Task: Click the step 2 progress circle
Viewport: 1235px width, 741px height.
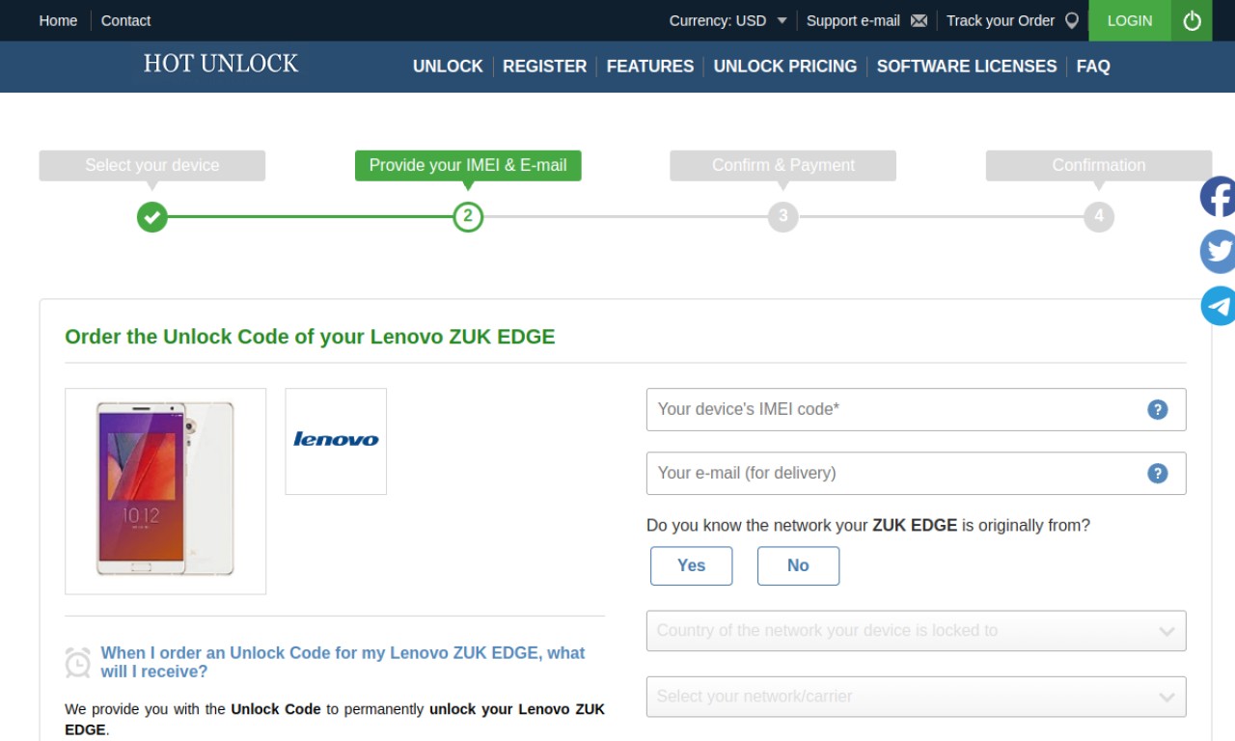Action: pos(468,216)
